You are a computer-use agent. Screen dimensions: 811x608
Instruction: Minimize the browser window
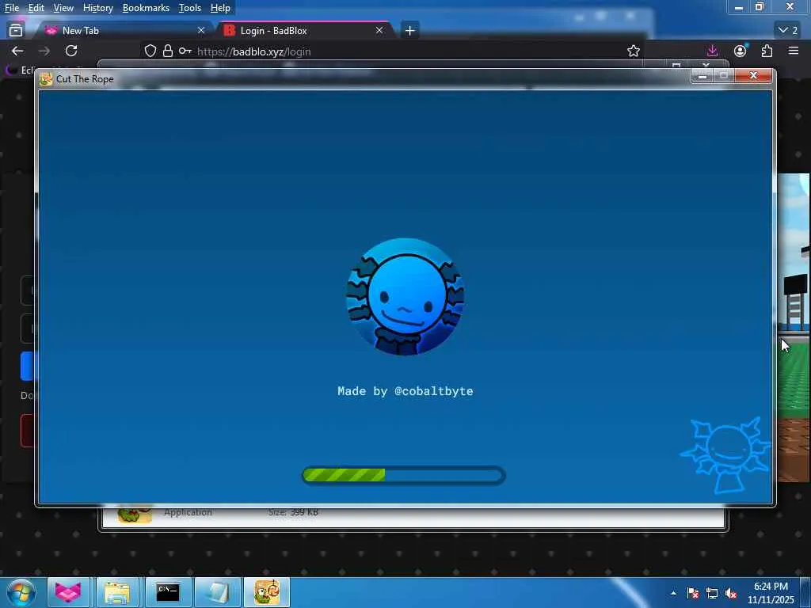pos(739,7)
